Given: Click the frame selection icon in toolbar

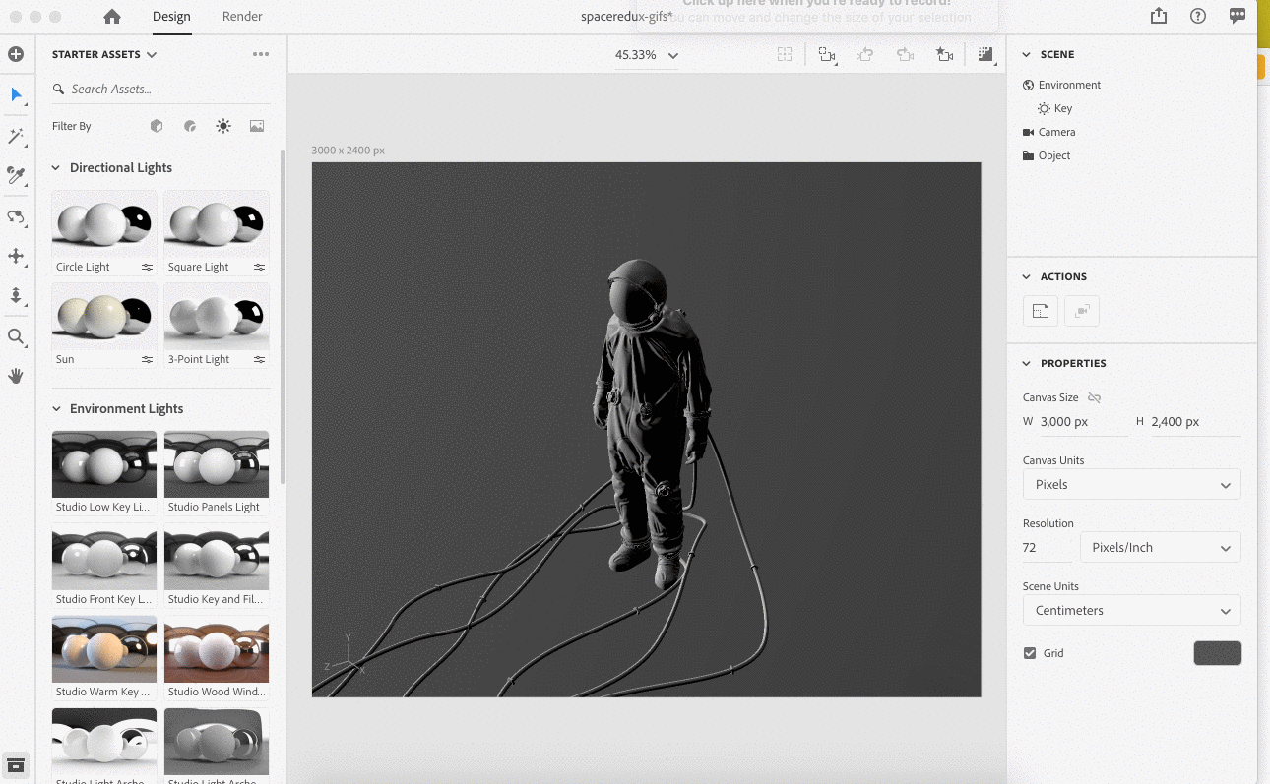Looking at the screenshot, I should 785,55.
